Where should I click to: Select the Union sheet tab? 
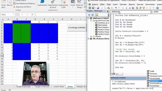coord(70,86)
